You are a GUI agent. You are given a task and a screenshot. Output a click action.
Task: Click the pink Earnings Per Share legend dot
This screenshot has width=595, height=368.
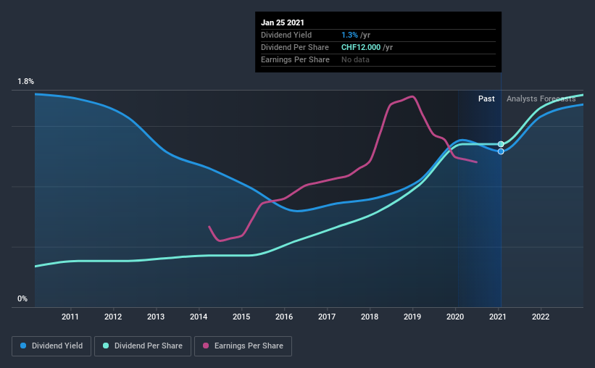coord(206,346)
